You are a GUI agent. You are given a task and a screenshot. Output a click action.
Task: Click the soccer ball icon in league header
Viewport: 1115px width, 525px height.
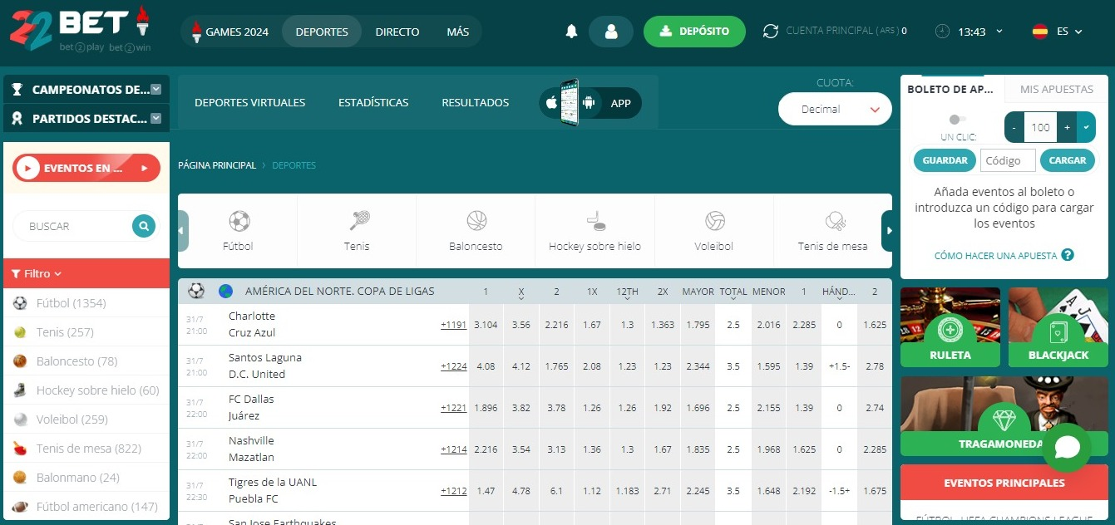[x=196, y=291]
